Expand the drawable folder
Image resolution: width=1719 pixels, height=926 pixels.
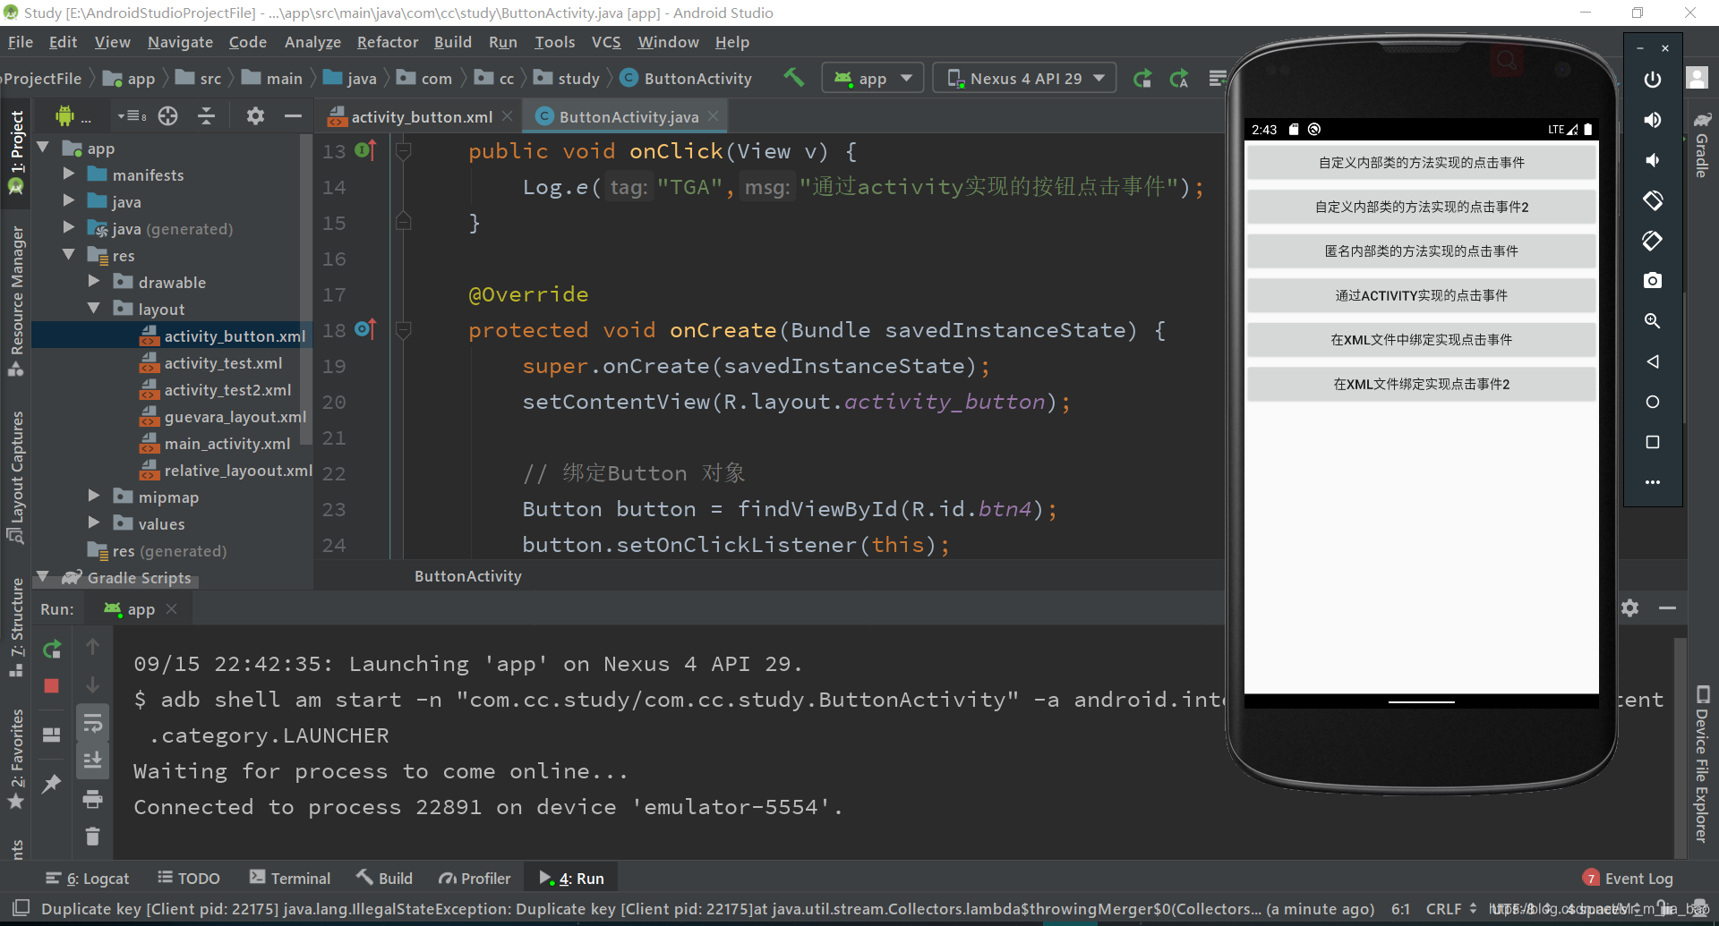pos(94,282)
